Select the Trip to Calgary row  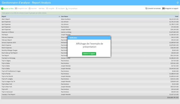click(90, 61)
